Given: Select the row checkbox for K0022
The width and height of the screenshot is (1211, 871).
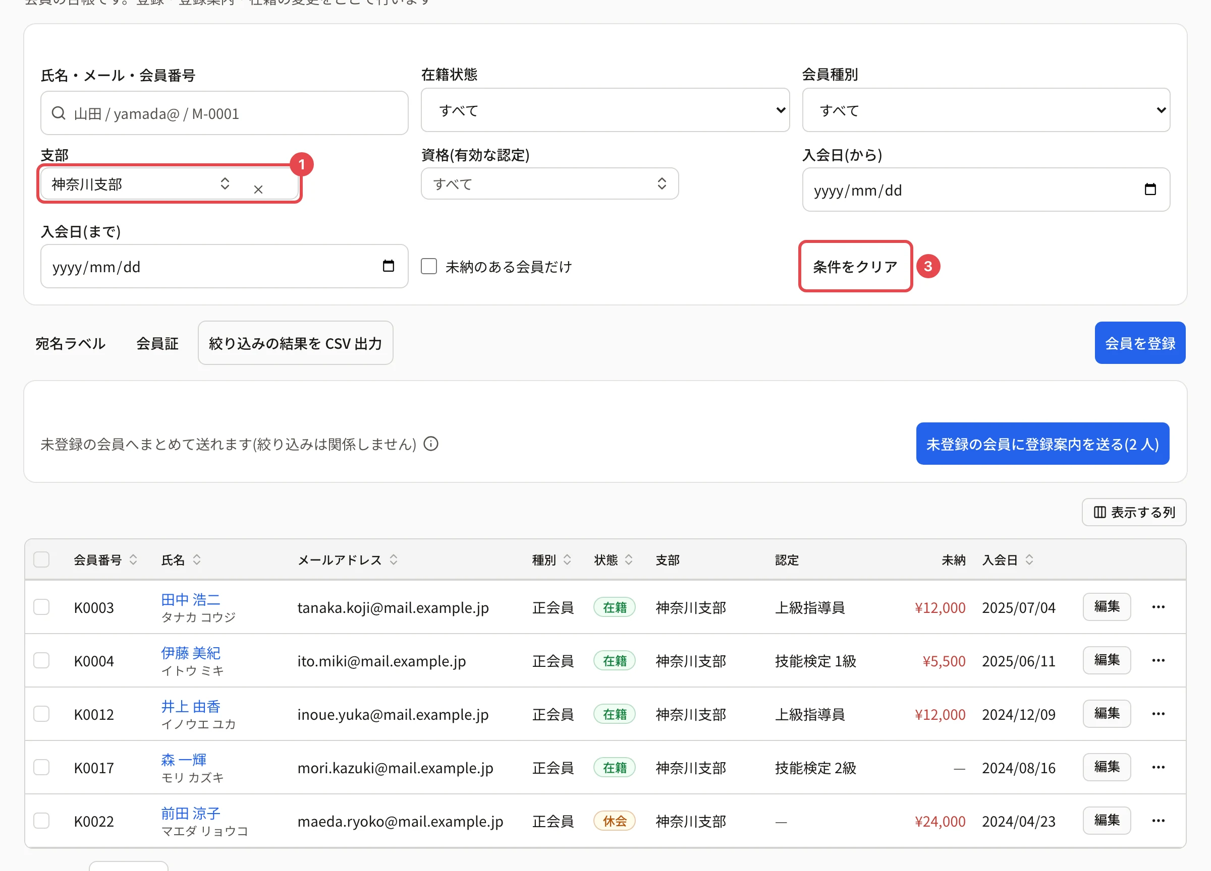Looking at the screenshot, I should 42,820.
